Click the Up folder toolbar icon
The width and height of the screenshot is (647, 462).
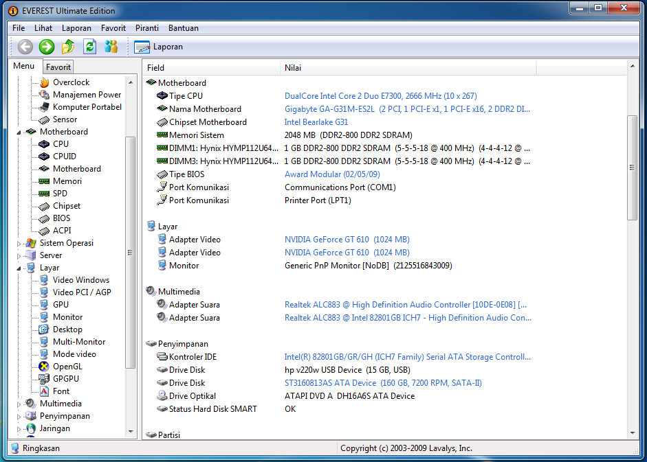[68, 47]
